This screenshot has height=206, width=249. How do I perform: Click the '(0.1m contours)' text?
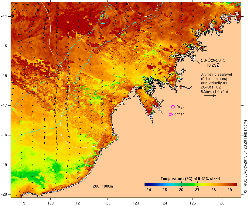point(214,79)
